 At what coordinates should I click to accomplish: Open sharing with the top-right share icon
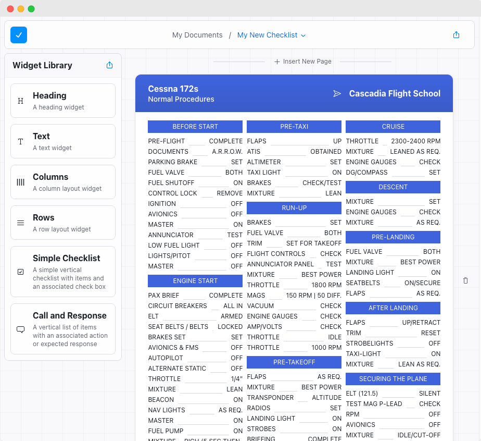coord(456,35)
